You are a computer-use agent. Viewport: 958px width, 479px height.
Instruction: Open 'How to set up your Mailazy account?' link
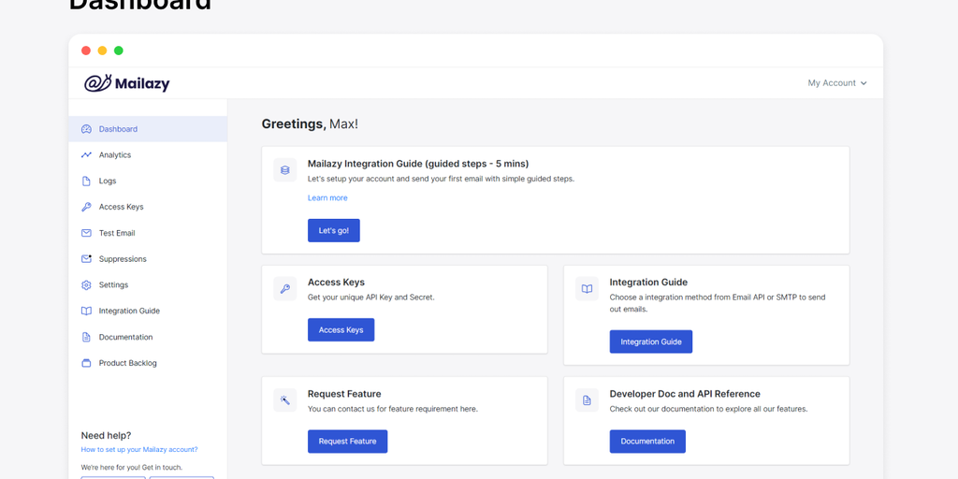139,450
